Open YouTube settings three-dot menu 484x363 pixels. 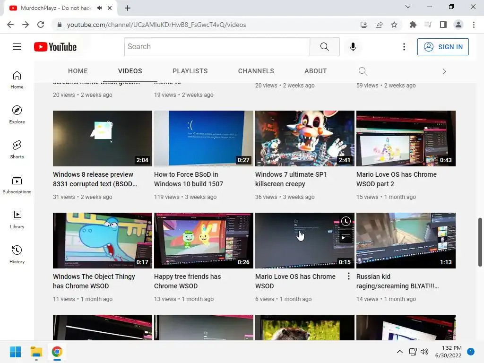pyautogui.click(x=404, y=47)
